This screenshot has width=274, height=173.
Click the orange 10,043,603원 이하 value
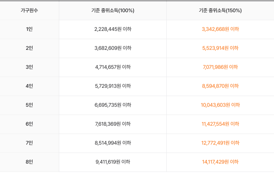[220, 105]
